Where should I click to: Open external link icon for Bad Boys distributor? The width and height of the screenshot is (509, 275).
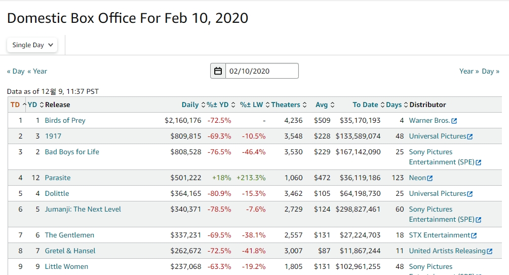(478, 162)
